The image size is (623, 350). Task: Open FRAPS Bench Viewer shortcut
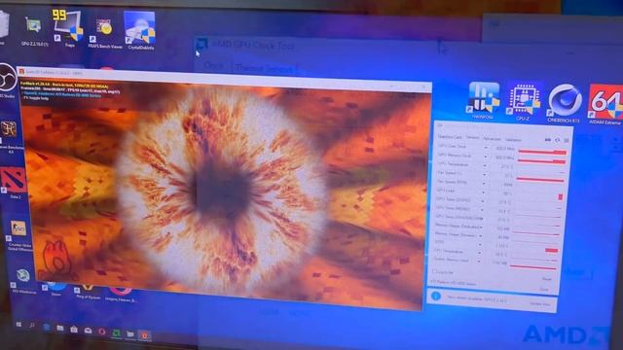click(x=104, y=33)
